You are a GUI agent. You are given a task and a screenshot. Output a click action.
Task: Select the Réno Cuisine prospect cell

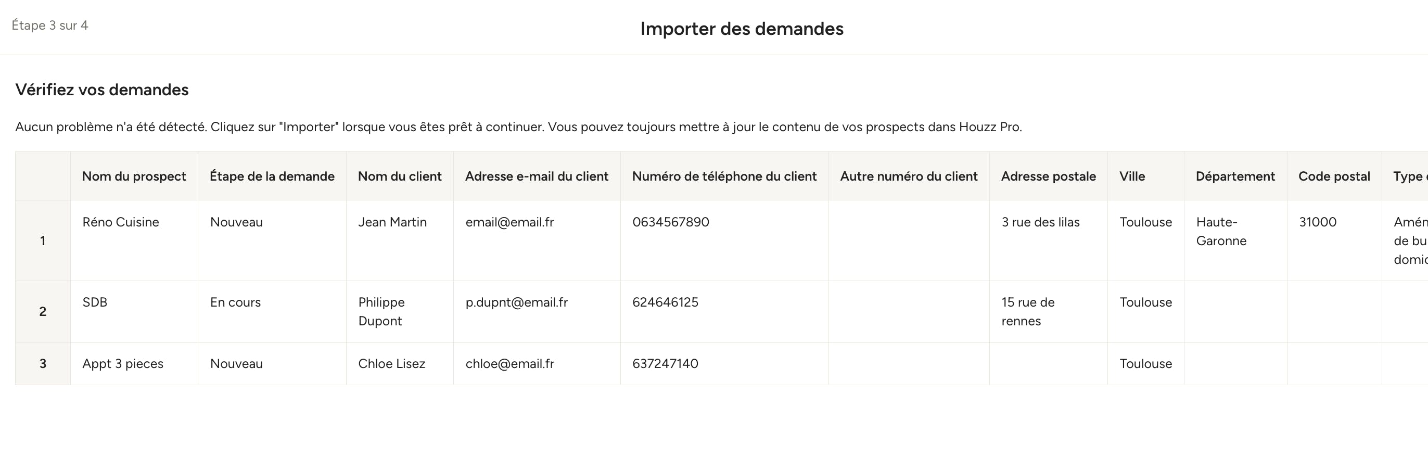coord(134,241)
